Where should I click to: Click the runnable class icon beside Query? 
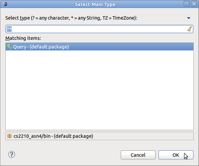point(9,47)
